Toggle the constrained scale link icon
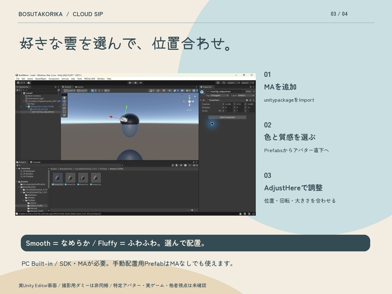 coord(220,111)
